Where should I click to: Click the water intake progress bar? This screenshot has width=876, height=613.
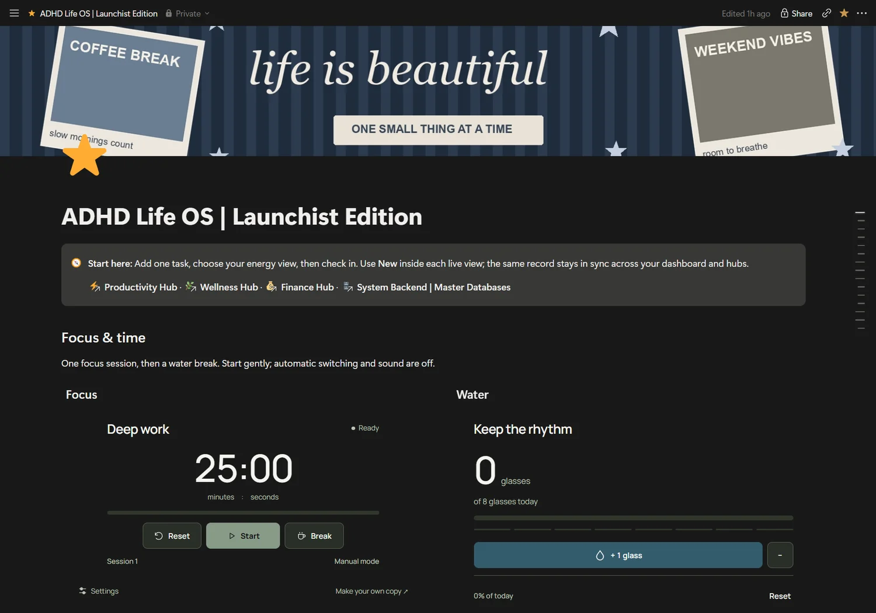click(x=633, y=518)
